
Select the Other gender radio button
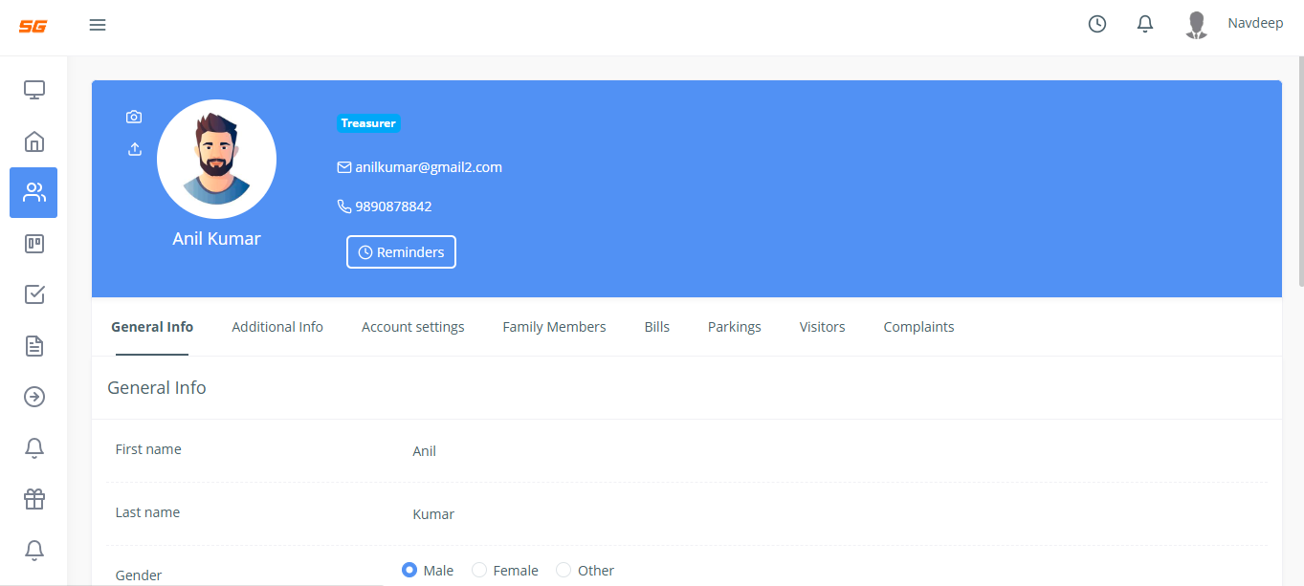click(564, 570)
